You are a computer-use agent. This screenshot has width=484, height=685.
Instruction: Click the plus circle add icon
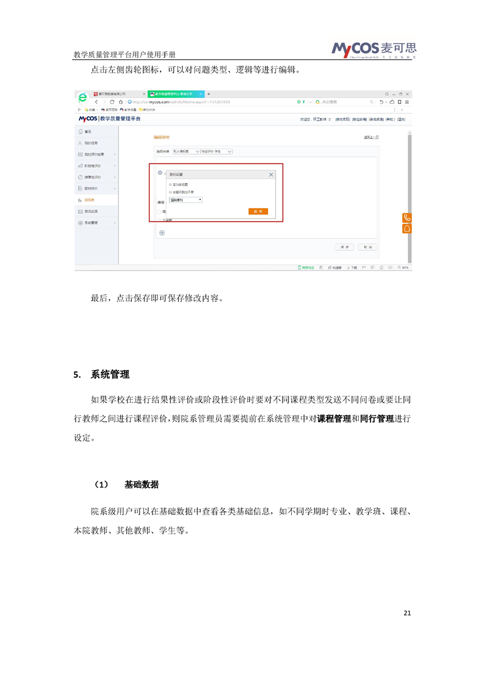click(x=162, y=233)
